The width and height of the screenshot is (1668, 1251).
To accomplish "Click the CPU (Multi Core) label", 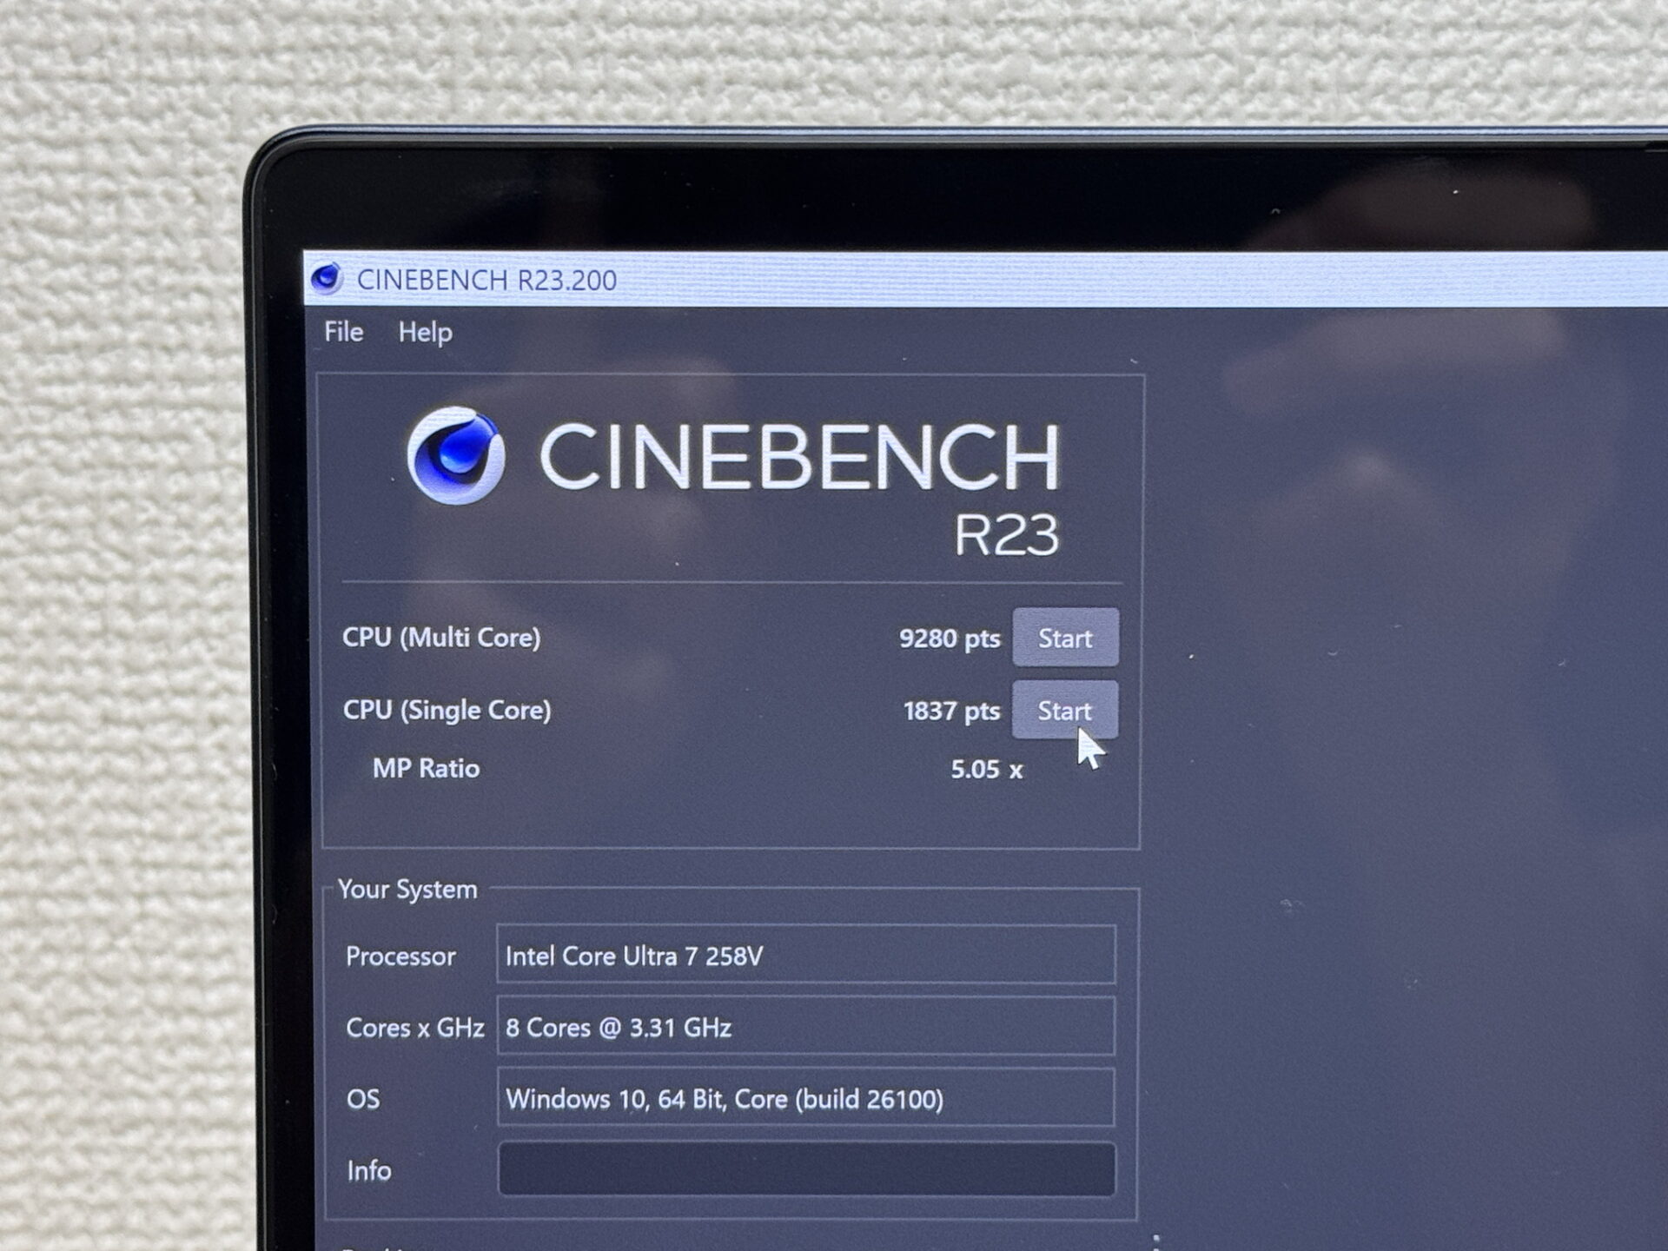I will coord(441,638).
